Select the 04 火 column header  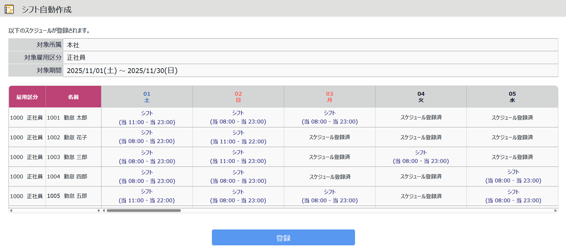pos(421,97)
